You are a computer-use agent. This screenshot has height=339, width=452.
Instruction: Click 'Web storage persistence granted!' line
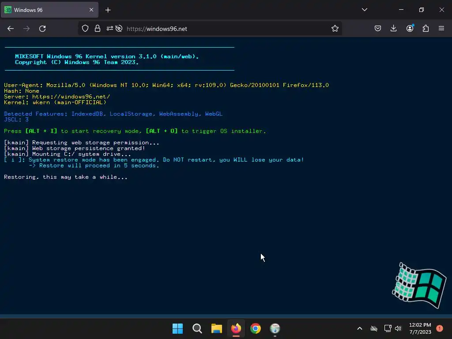[74, 148]
